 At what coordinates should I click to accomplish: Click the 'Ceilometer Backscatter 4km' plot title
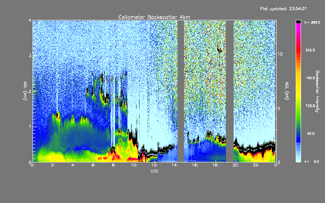click(154, 17)
